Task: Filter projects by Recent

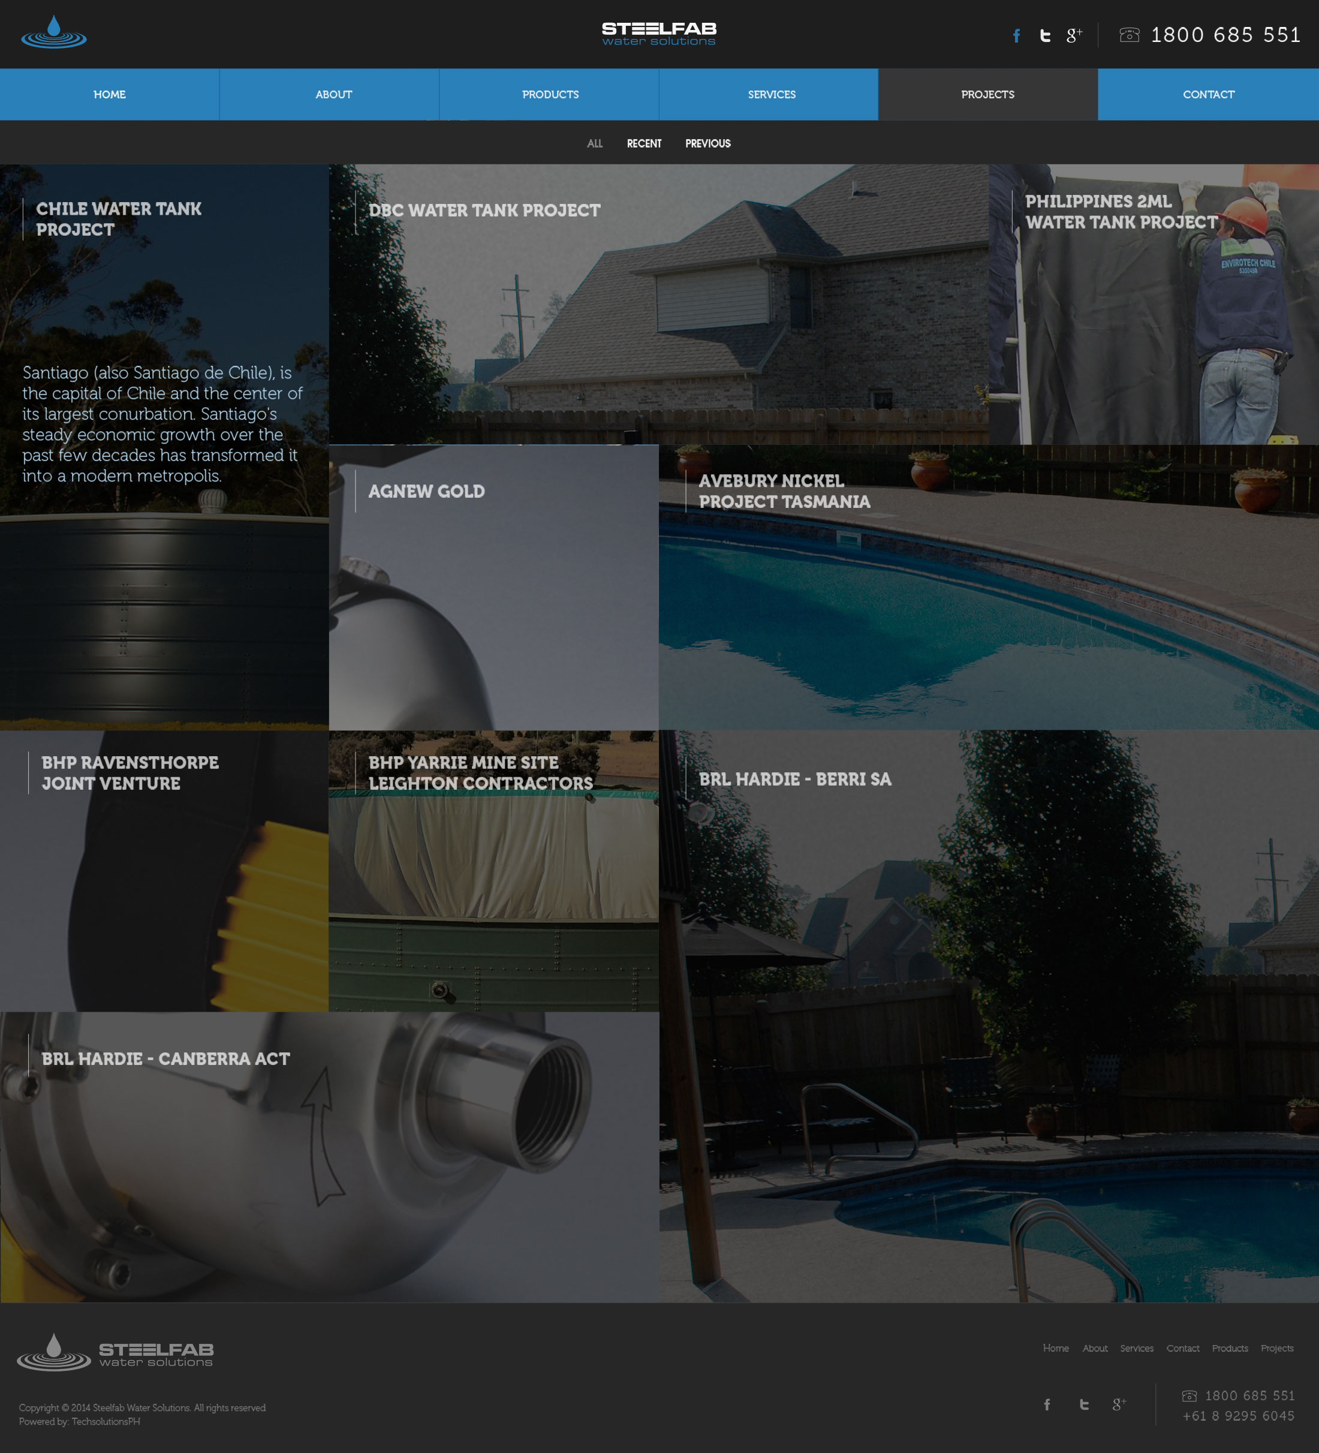Action: [x=644, y=143]
